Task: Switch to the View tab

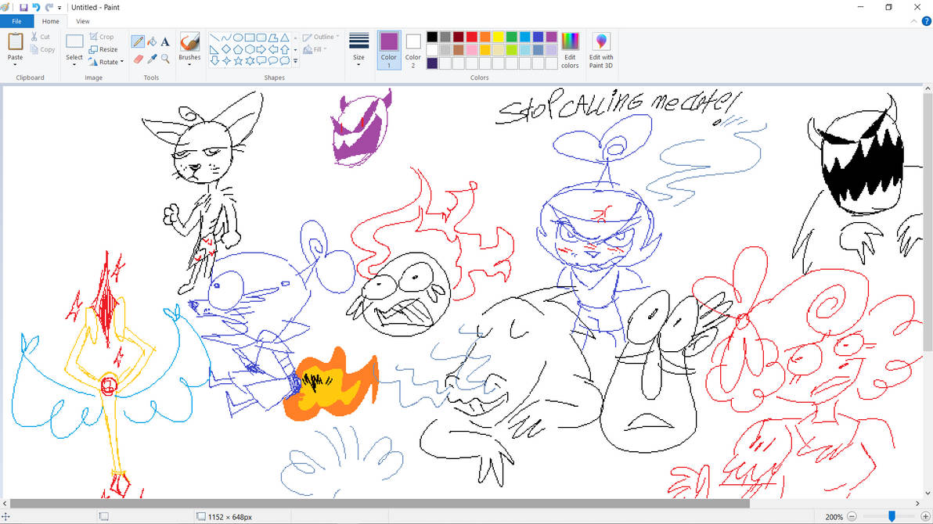Action: 83,21
